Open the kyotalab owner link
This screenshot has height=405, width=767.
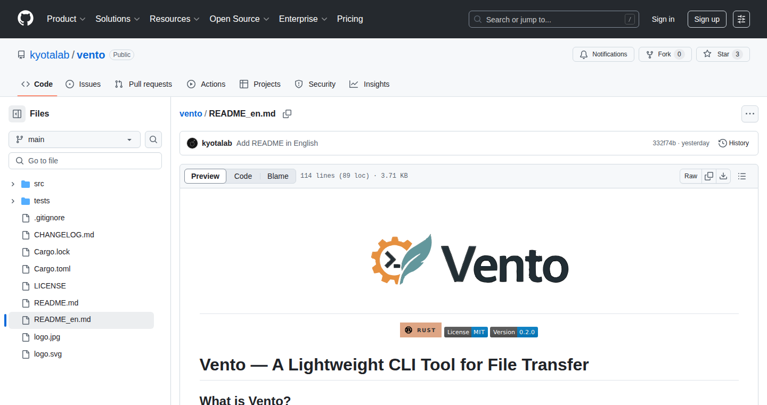(50, 55)
